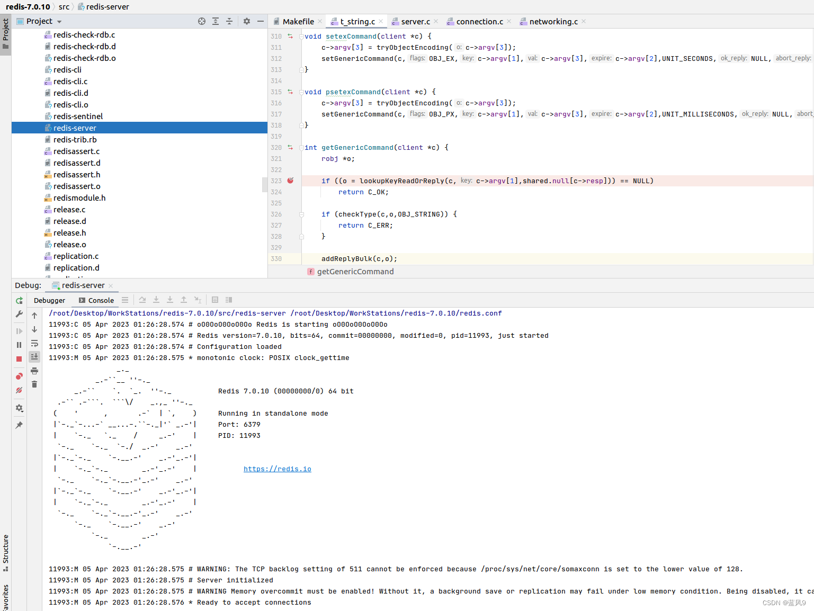
Task: Mute breakpoints in debug sidebar
Action: click(x=19, y=390)
